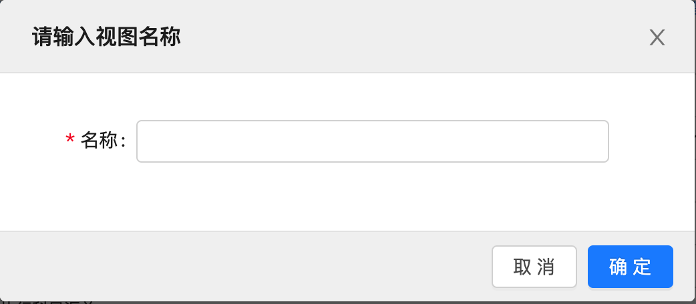Viewport: 696px width, 304px height.
Task: Confirm with the blue 确定 button
Action: tap(630, 267)
